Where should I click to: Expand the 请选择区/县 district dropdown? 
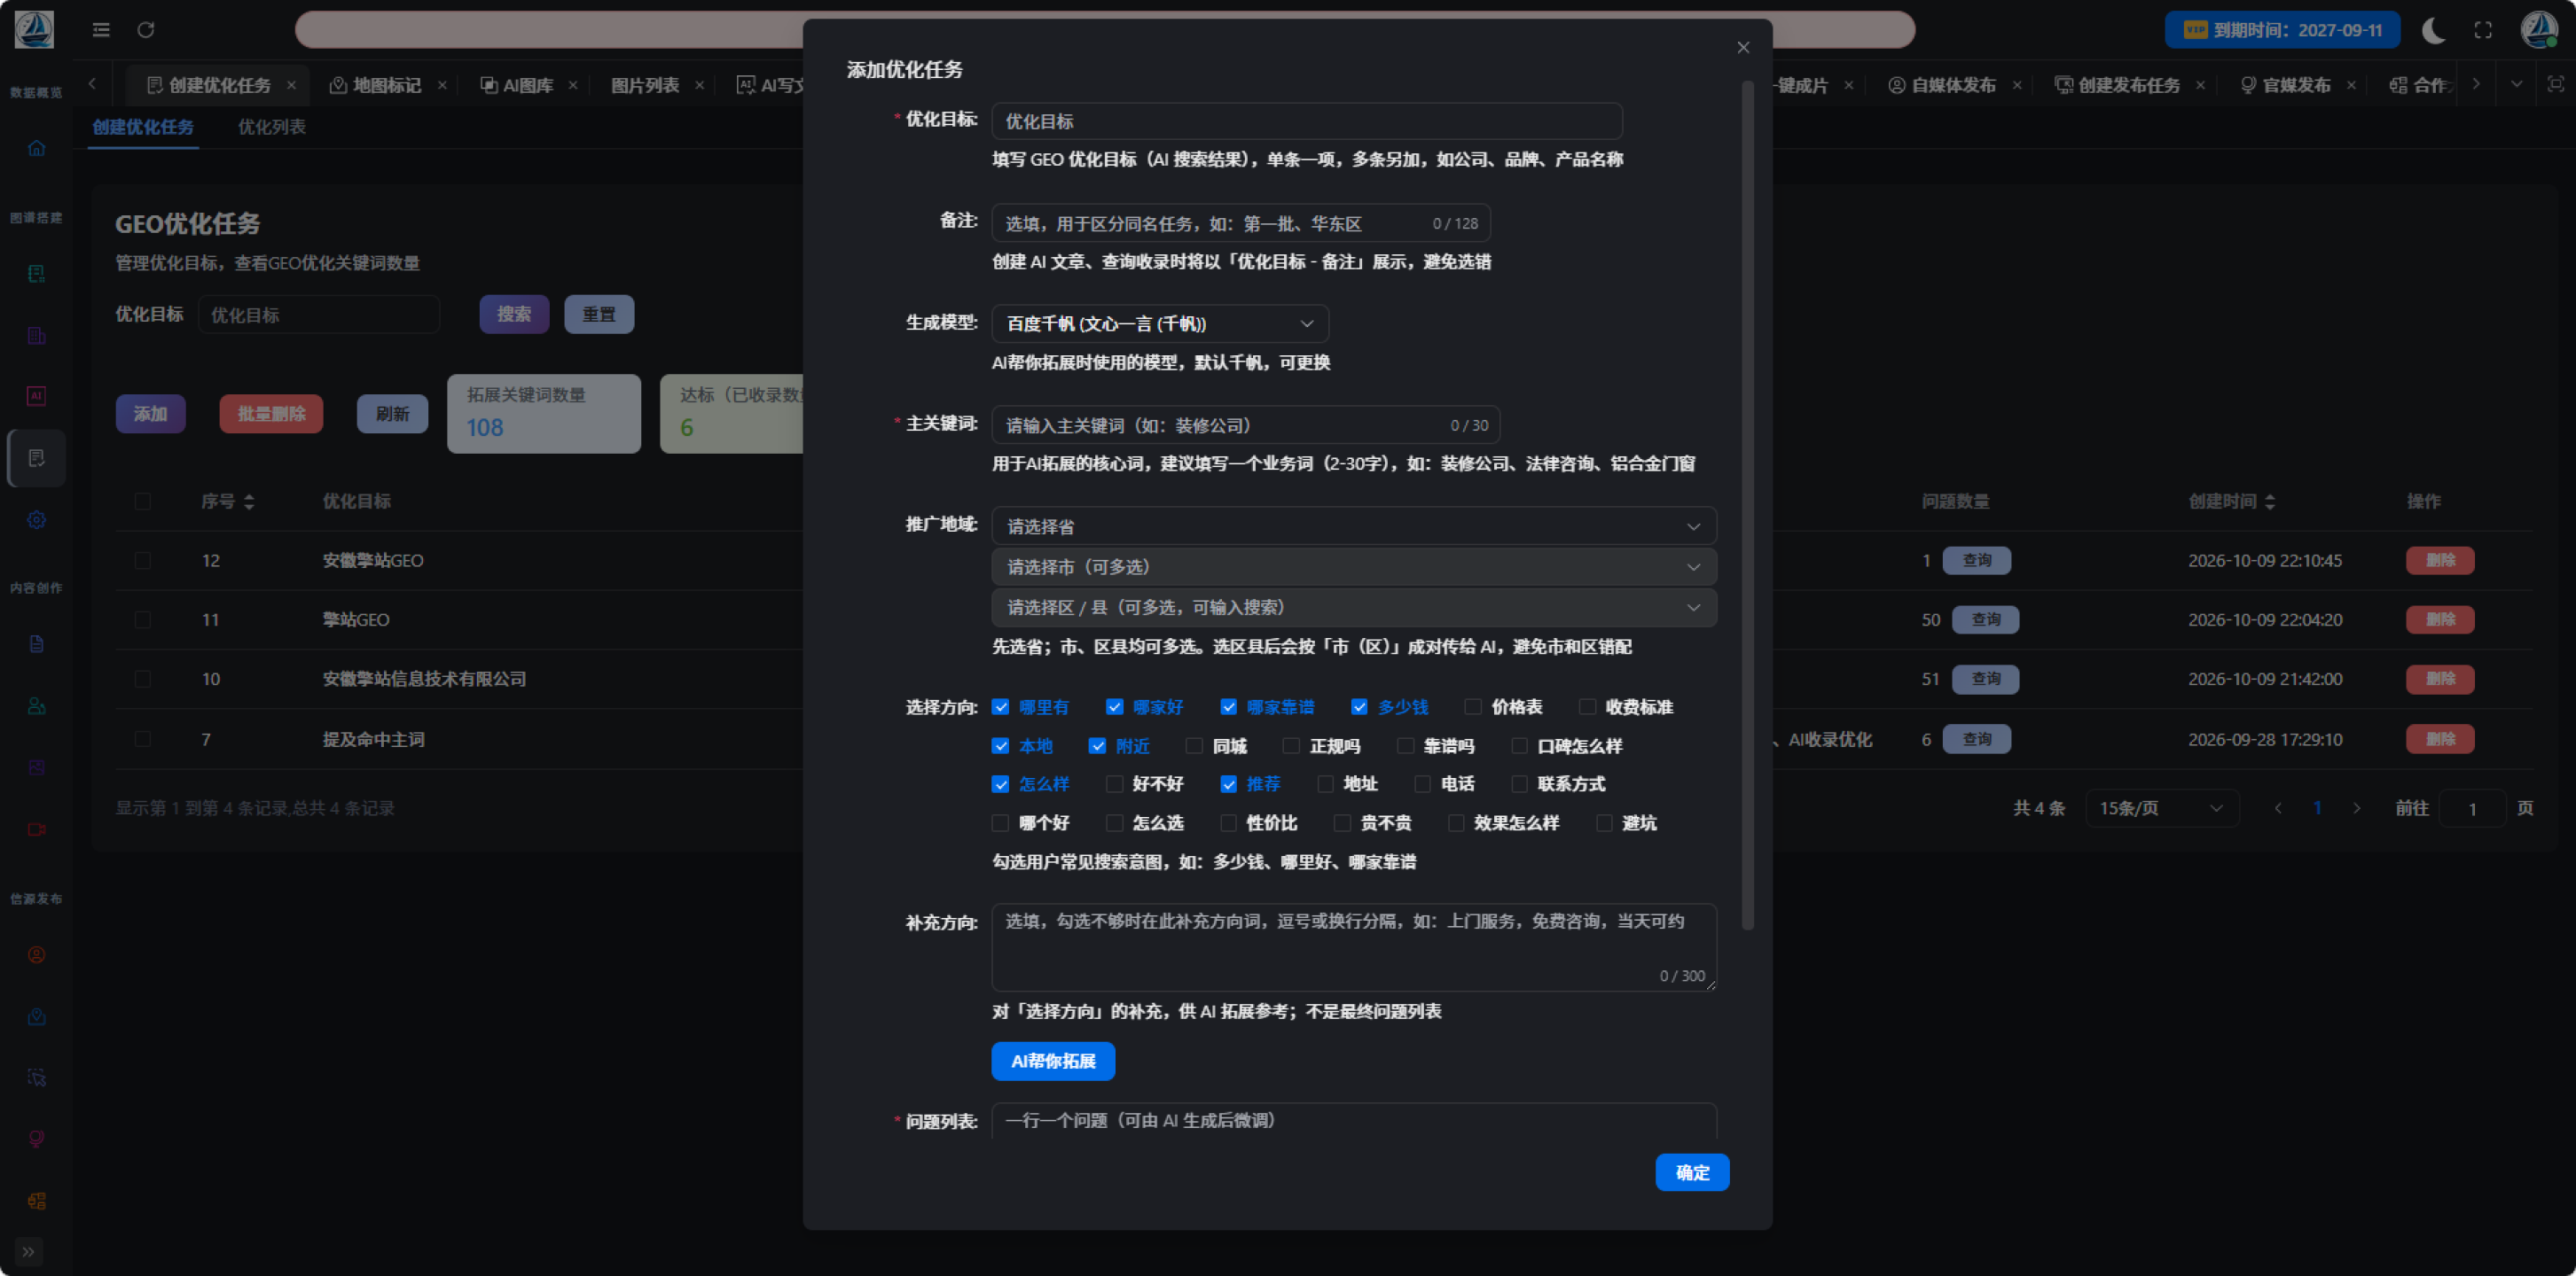pos(1354,608)
